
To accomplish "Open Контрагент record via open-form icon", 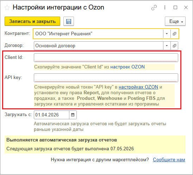I will [174, 34].
